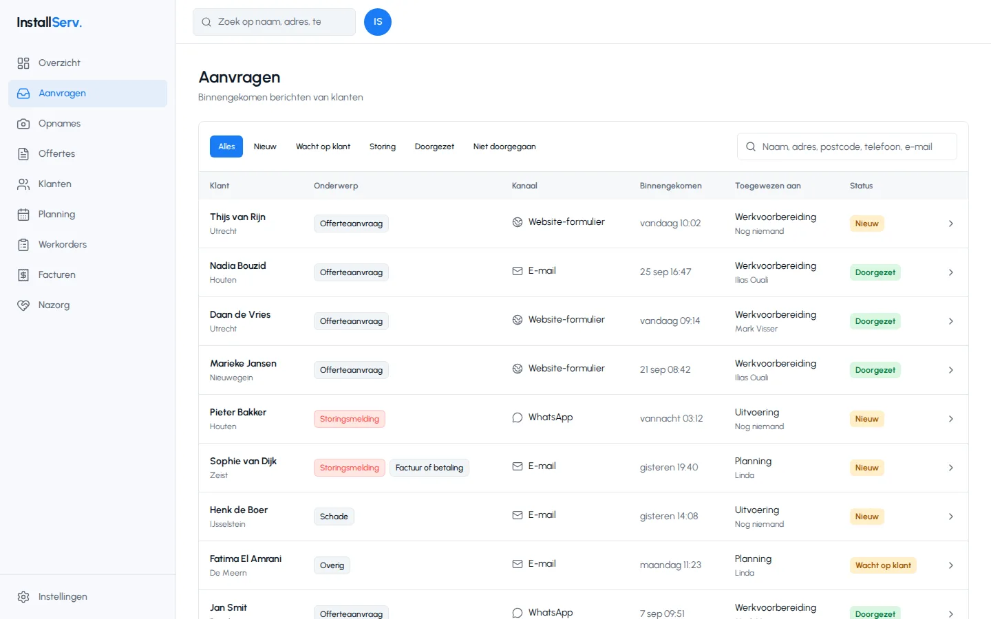Screen dimensions: 991x619
Task: Switch to Doorgezet filter tab
Action: [434, 146]
